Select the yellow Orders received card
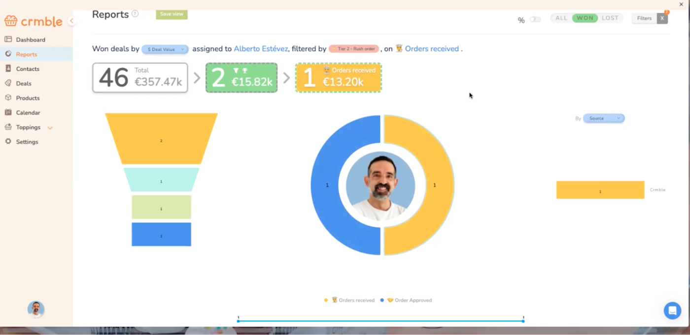This screenshot has height=335, width=690. pos(338,78)
